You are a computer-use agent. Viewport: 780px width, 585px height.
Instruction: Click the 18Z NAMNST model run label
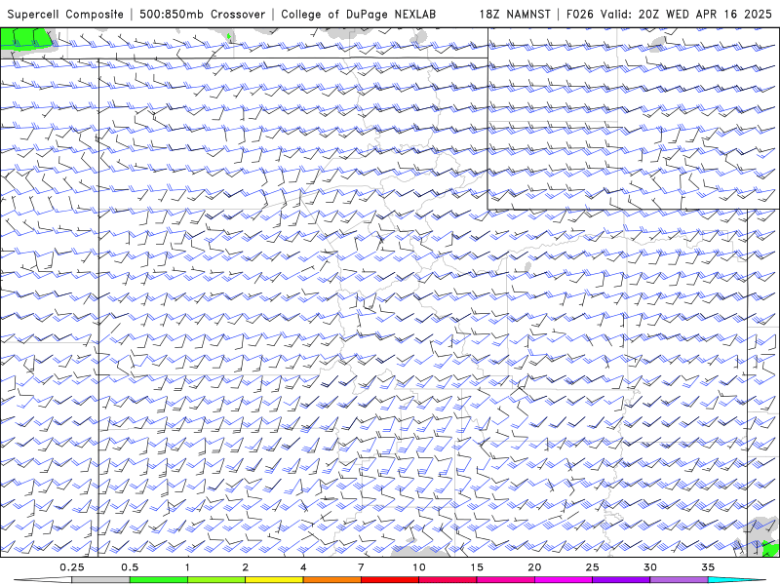click(515, 14)
